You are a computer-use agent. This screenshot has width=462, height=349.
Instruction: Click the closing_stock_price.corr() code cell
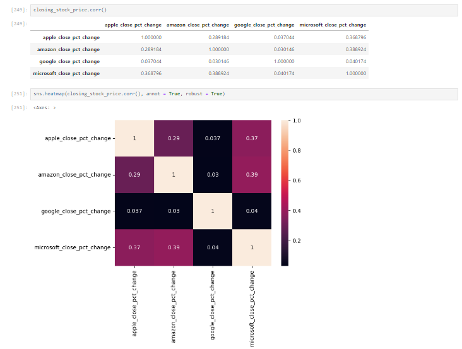[x=244, y=10]
